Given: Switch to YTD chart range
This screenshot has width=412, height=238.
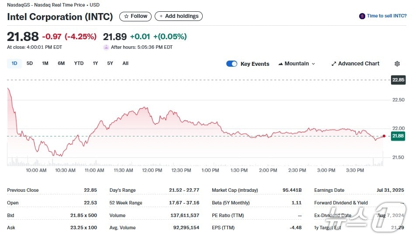Looking at the screenshot, I should point(79,63).
